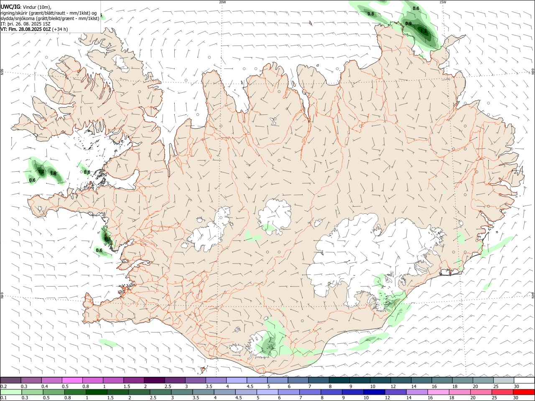Click the '(+34 h)' forecast offset text

click(x=60, y=29)
